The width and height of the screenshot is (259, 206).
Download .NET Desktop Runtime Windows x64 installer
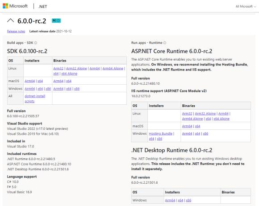coord(180,200)
